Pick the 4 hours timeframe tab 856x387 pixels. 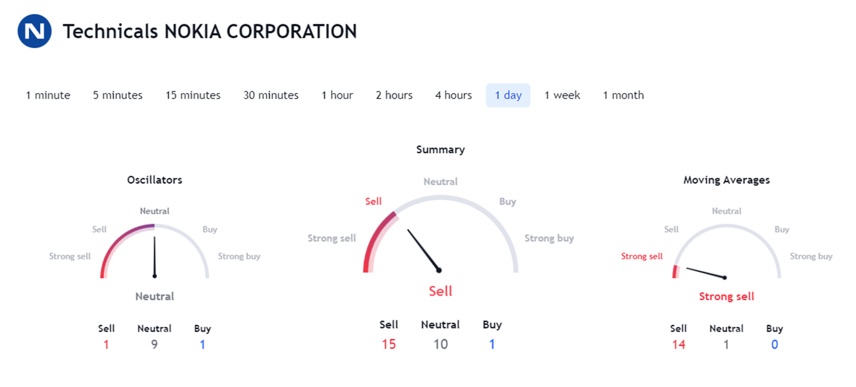[453, 95]
